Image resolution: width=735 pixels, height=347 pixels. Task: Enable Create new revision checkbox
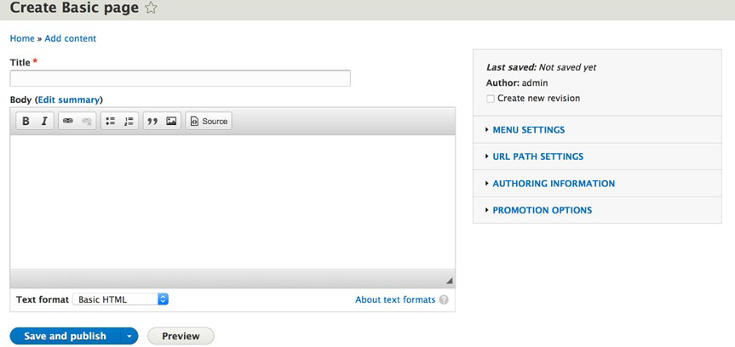[x=491, y=99]
